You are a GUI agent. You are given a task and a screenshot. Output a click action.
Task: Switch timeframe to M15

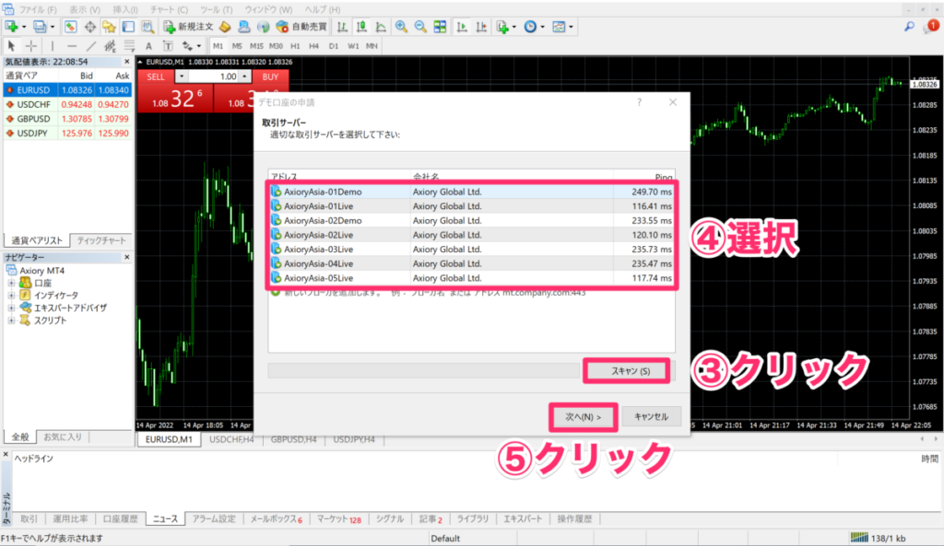(x=256, y=46)
